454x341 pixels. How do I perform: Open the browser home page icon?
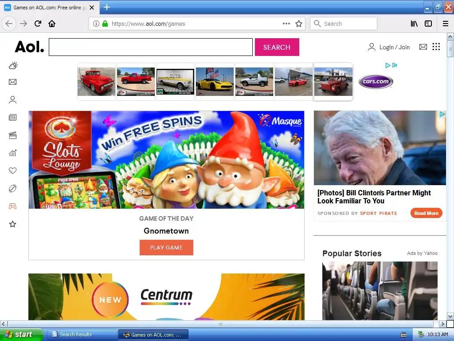pyautogui.click(x=52, y=24)
